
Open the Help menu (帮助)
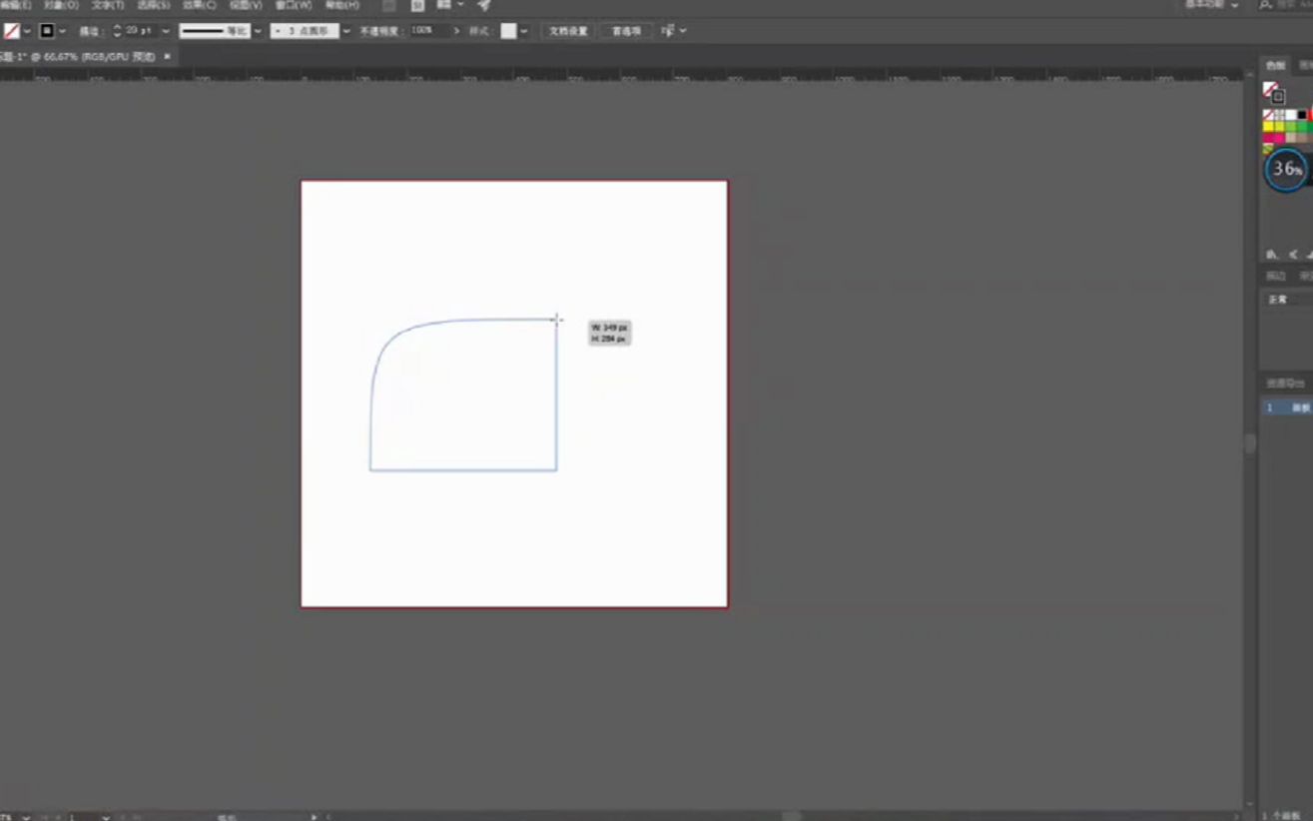341,5
